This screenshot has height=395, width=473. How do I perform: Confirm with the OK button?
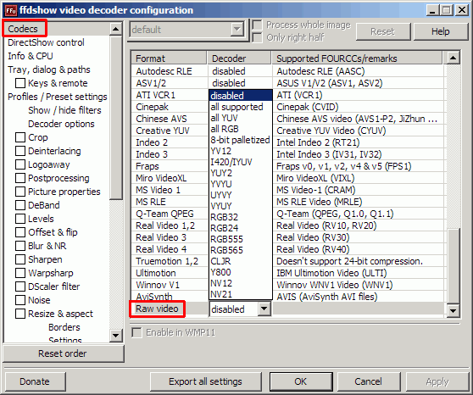point(301,381)
